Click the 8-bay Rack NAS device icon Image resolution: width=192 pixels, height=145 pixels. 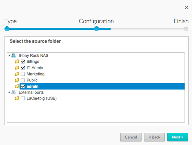14,55
